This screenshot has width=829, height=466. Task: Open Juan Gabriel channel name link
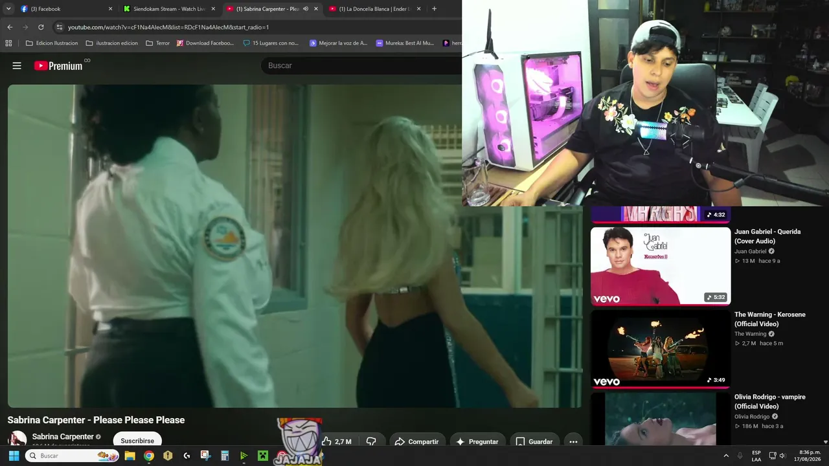click(x=751, y=251)
